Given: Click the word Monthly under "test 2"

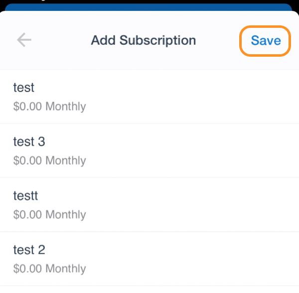Looking at the screenshot, I should click(66, 269).
